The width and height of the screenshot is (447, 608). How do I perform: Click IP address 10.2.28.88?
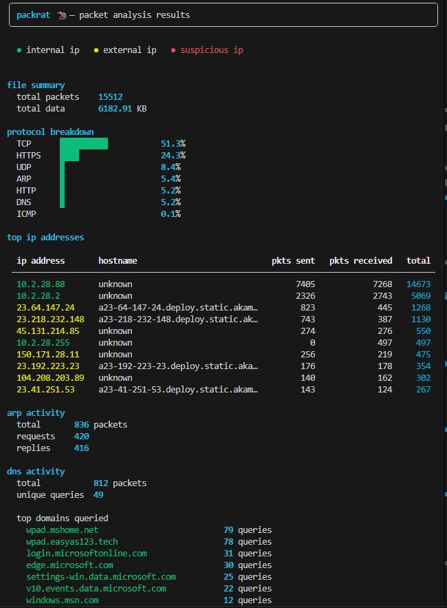pos(41,284)
